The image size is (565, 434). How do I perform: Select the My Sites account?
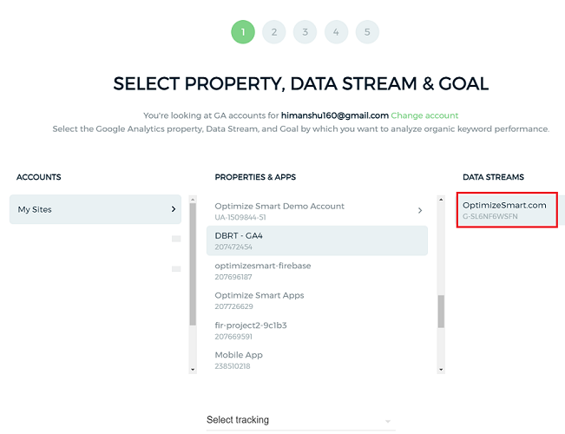(x=95, y=209)
